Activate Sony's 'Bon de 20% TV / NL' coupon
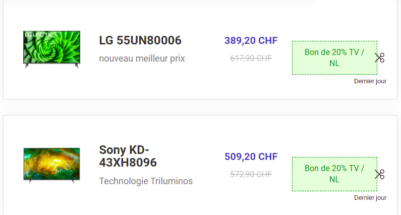 (334, 174)
